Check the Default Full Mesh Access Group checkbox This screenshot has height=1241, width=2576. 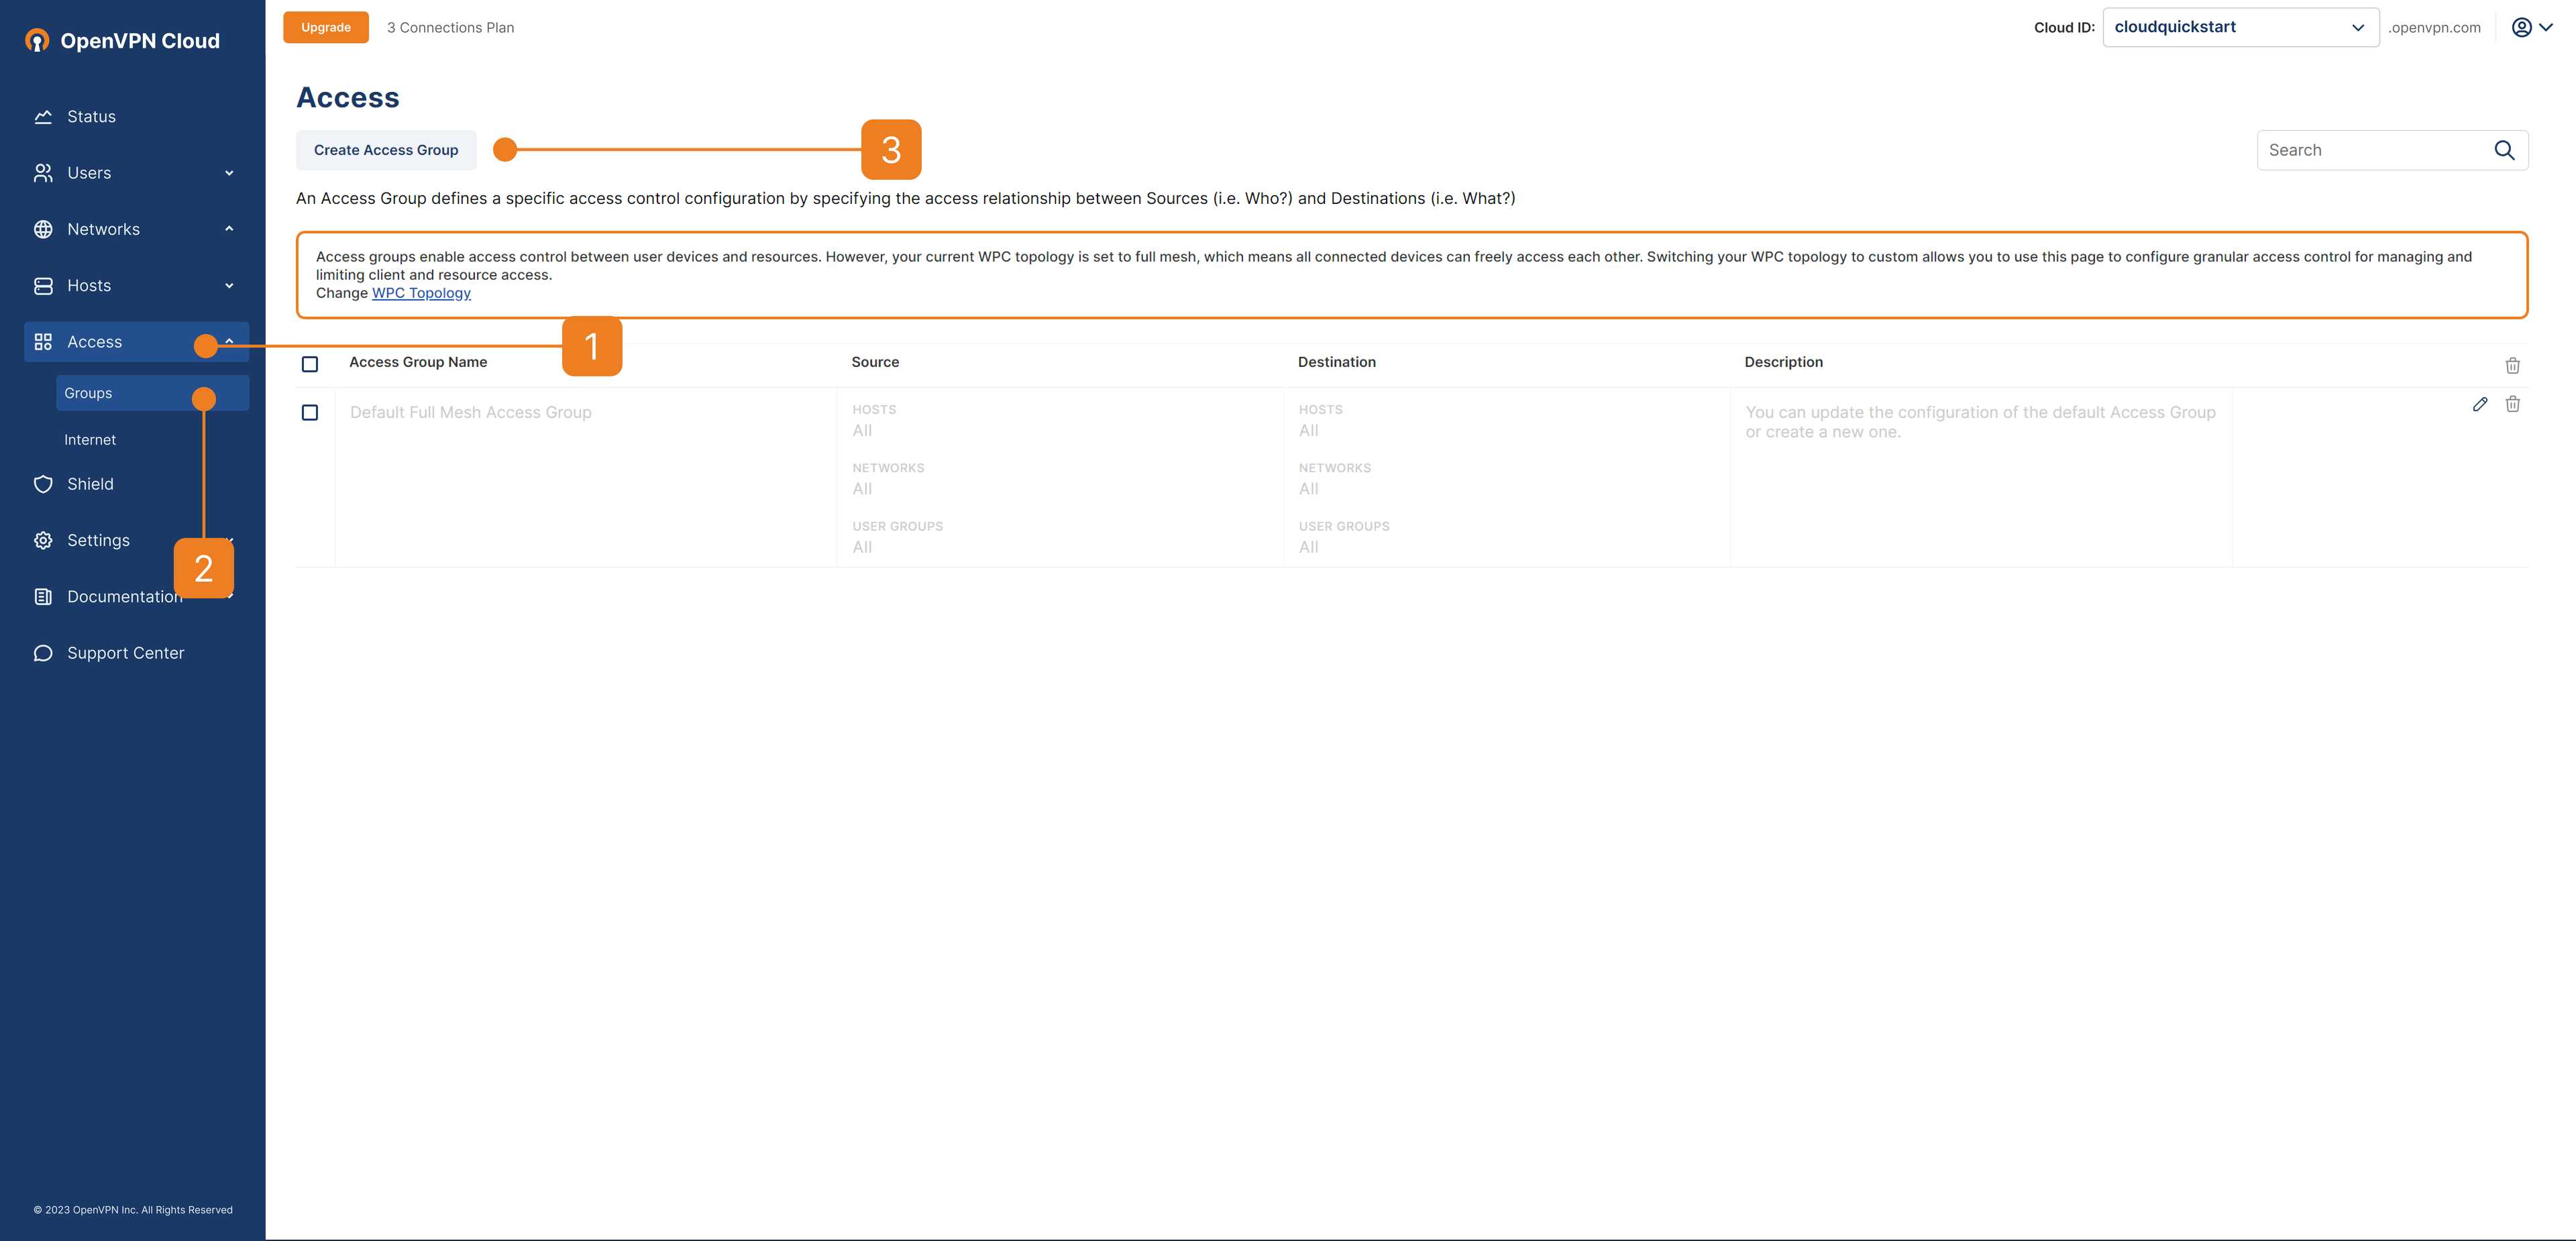pyautogui.click(x=310, y=412)
